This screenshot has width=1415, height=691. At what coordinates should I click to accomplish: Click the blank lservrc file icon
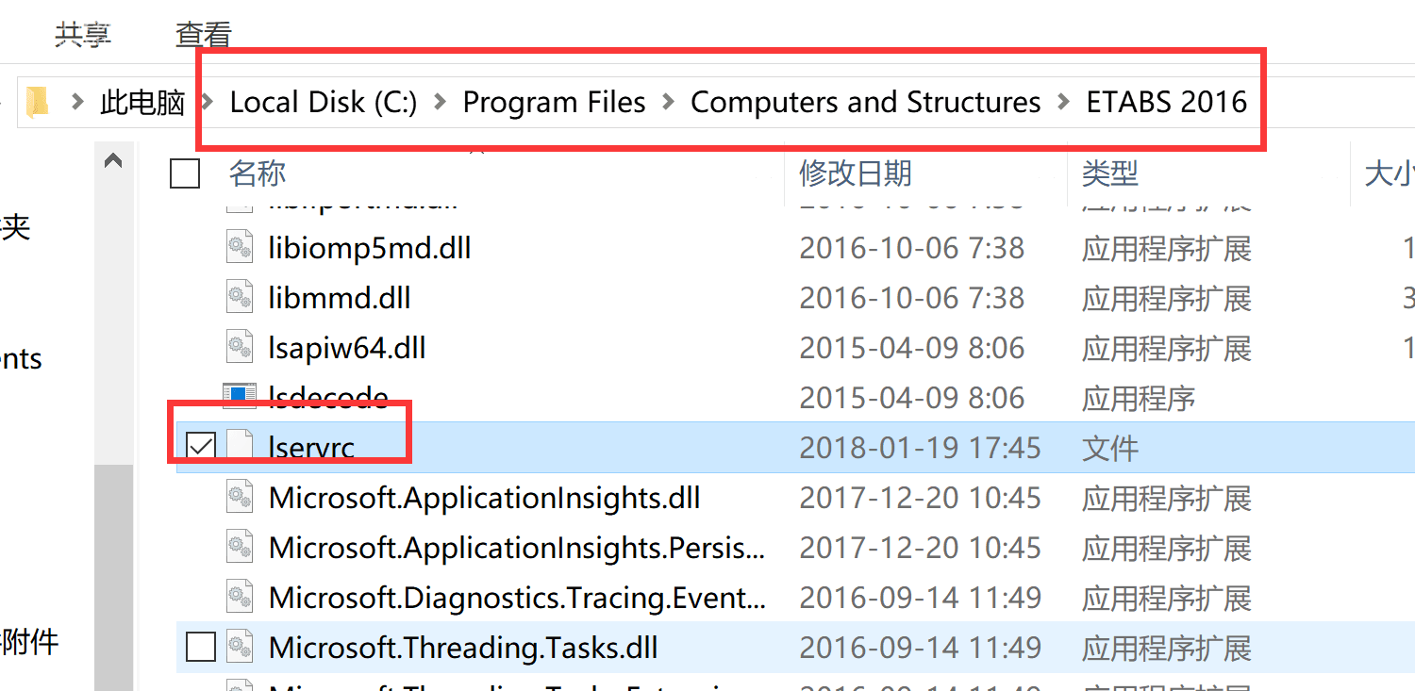point(240,446)
